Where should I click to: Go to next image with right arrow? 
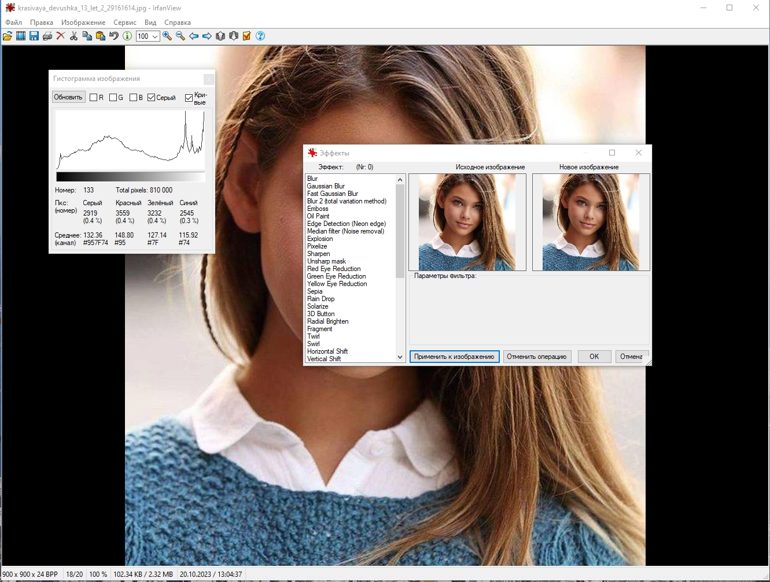tap(207, 36)
